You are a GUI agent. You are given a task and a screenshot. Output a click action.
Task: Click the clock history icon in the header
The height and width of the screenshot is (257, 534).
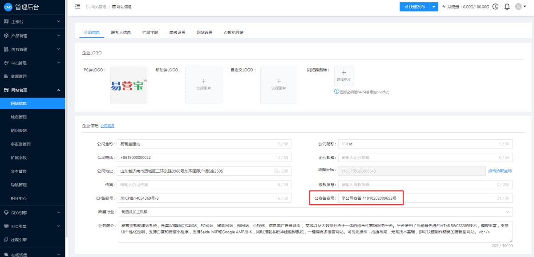tap(496, 7)
